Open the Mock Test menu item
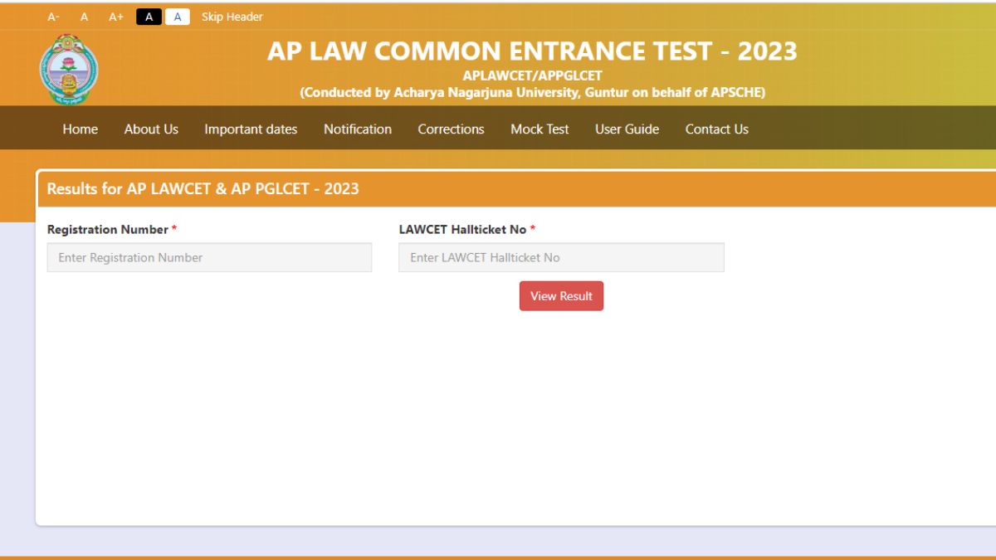 pyautogui.click(x=539, y=129)
